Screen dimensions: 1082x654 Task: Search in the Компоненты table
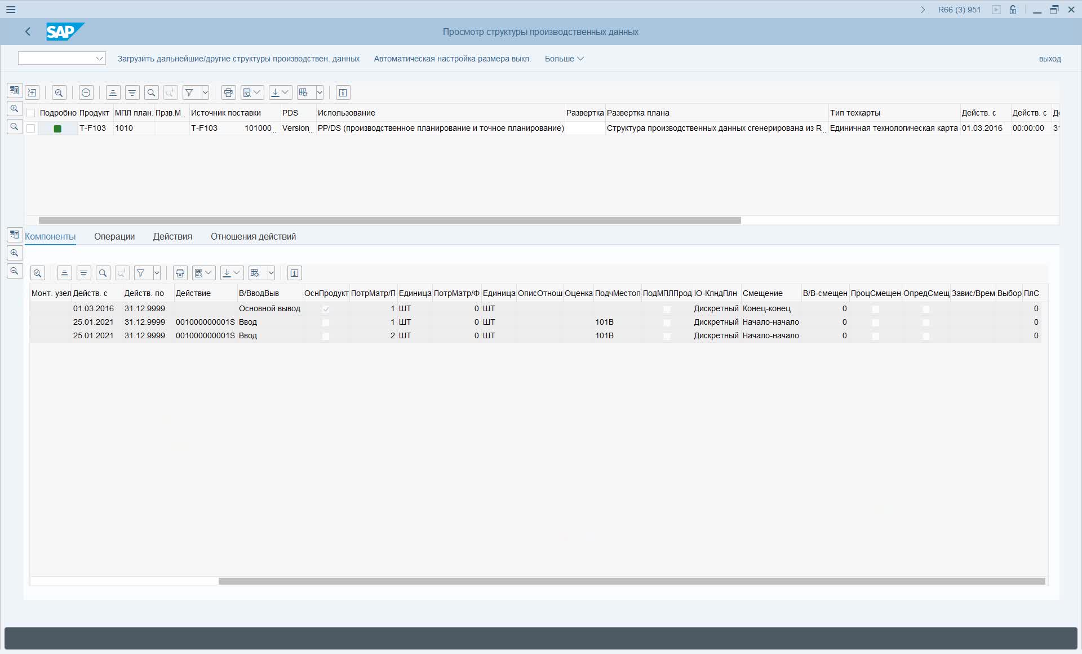pyautogui.click(x=103, y=273)
